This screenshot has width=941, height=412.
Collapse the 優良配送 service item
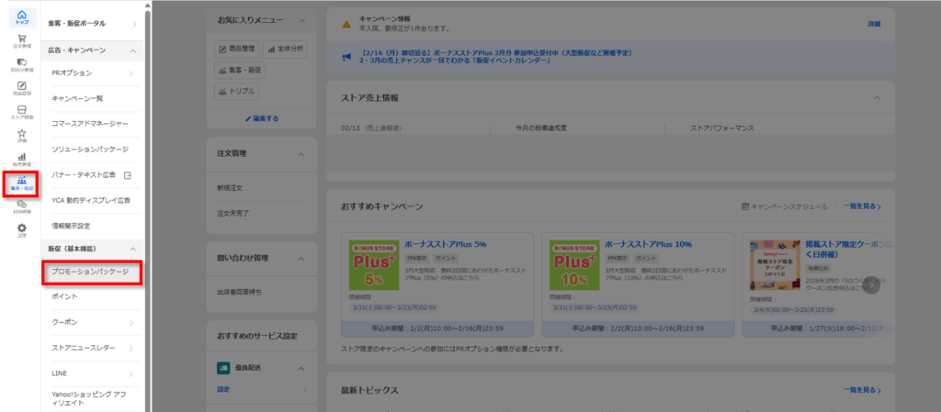301,368
